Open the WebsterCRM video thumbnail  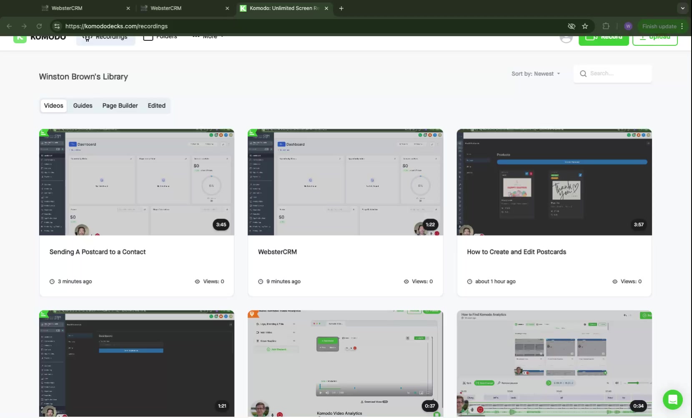point(345,182)
